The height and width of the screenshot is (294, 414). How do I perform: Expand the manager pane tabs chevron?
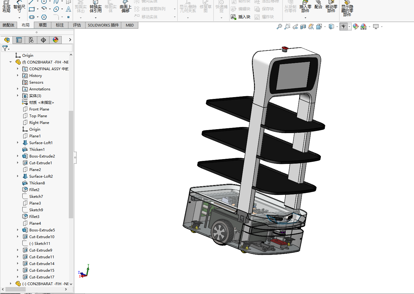[70, 40]
